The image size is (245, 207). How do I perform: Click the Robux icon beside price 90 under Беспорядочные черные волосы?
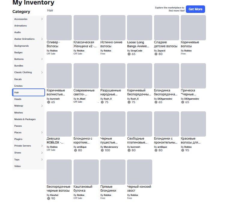tap(49, 198)
